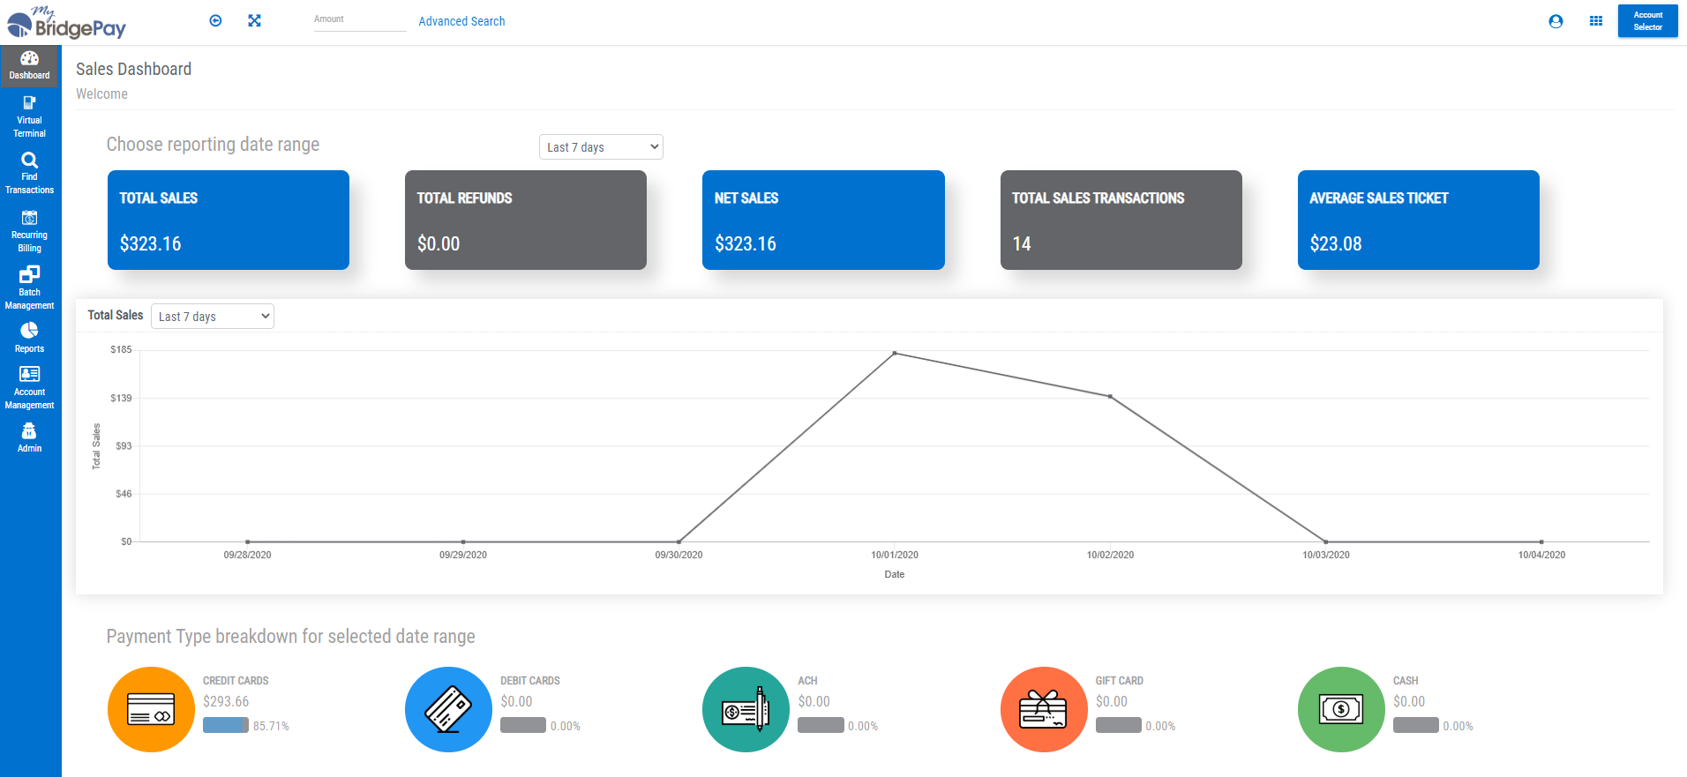This screenshot has height=777, width=1687.
Task: Click the Payment Type breakdown heading
Action: pos(291,637)
